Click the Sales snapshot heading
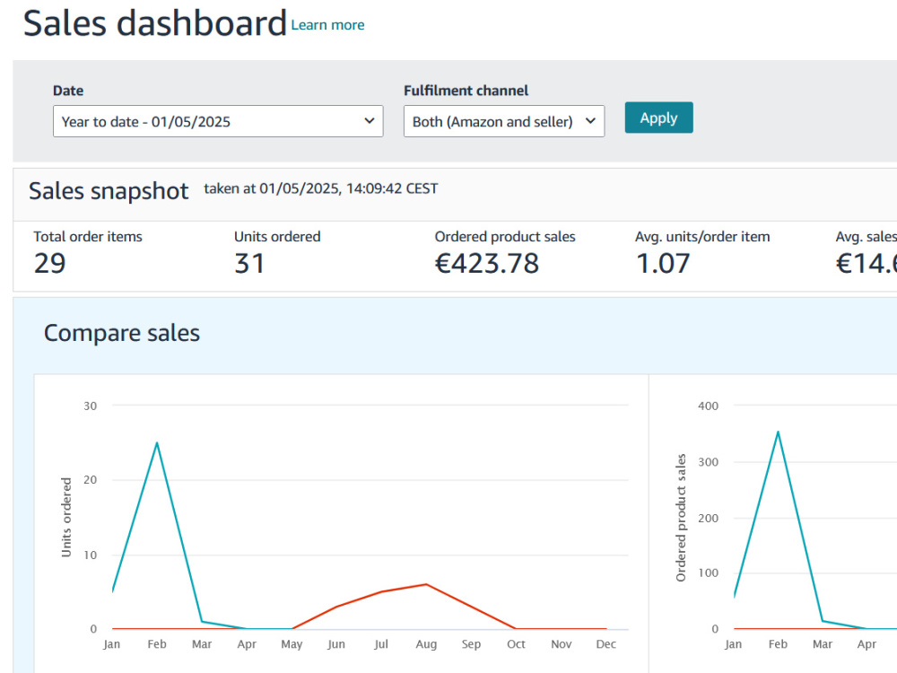 click(x=109, y=191)
